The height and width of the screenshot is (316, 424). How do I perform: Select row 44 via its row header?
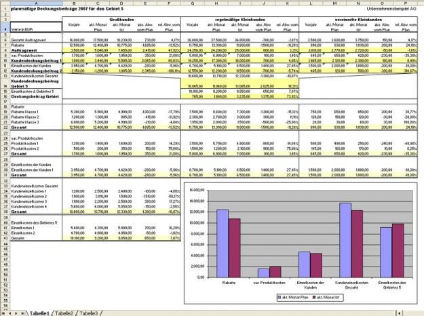click(5, 244)
